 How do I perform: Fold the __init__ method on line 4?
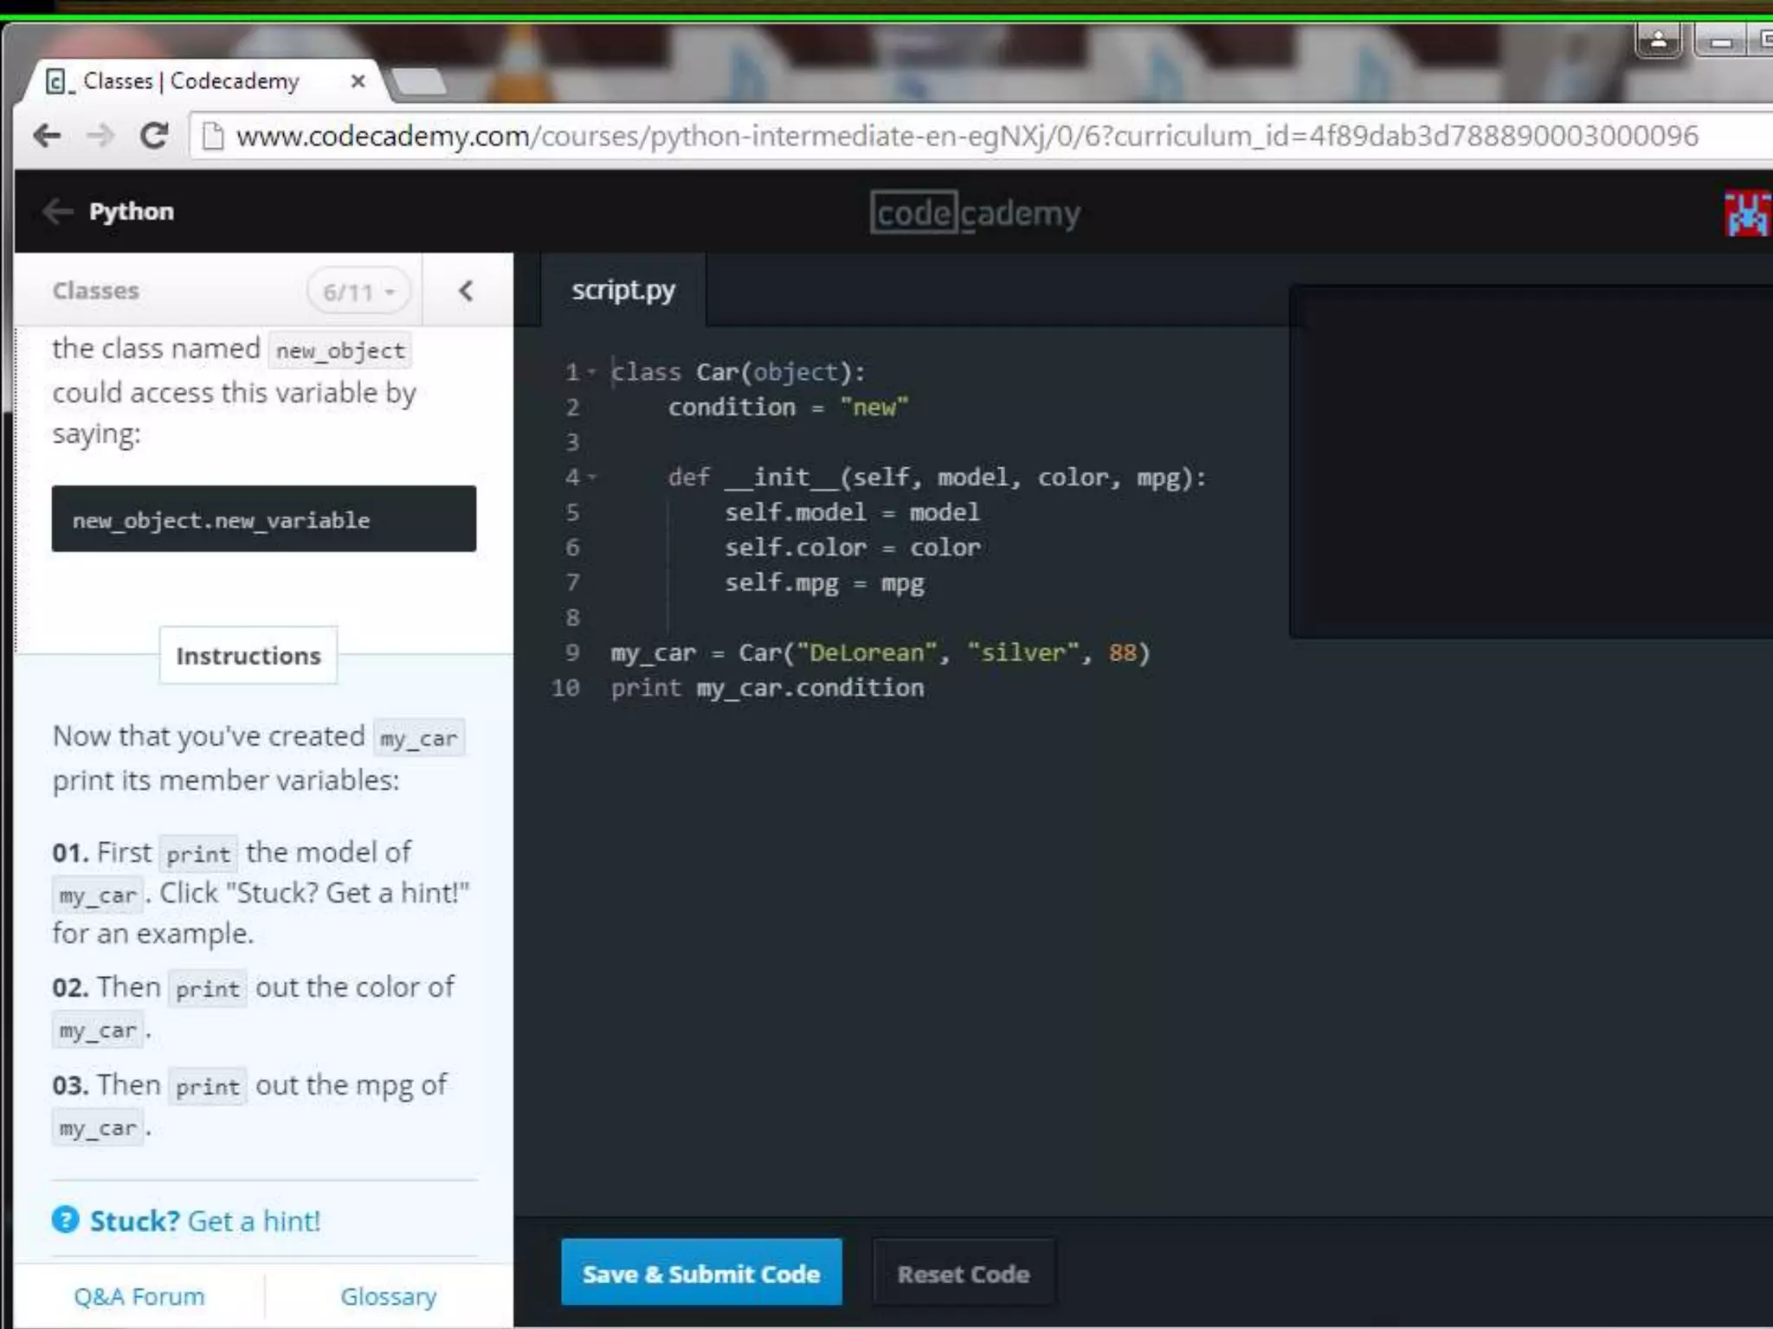[x=592, y=478]
